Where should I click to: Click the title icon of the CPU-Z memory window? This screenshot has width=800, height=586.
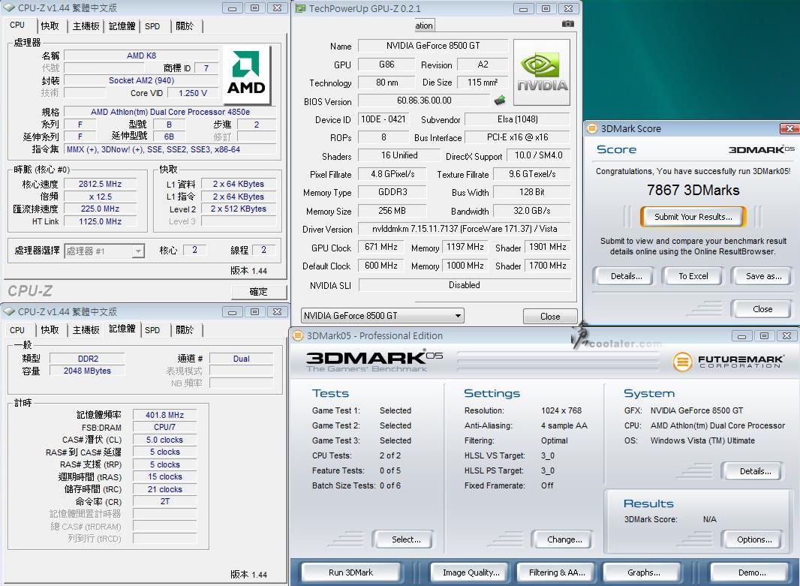pyautogui.click(x=9, y=311)
